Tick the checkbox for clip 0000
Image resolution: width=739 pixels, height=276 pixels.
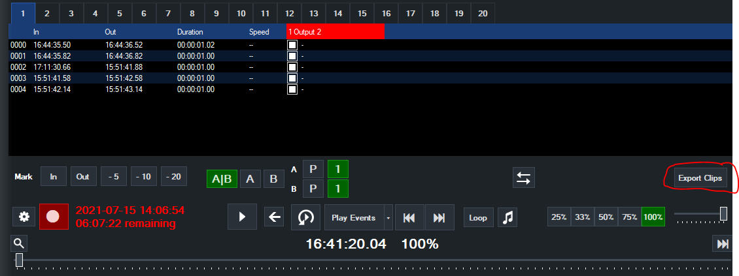(292, 45)
